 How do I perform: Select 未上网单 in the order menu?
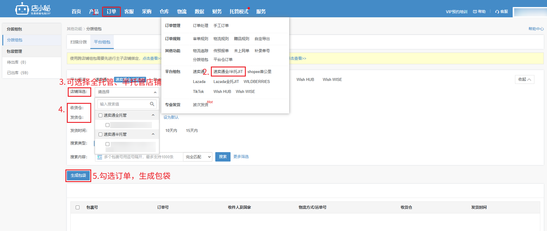(242, 51)
